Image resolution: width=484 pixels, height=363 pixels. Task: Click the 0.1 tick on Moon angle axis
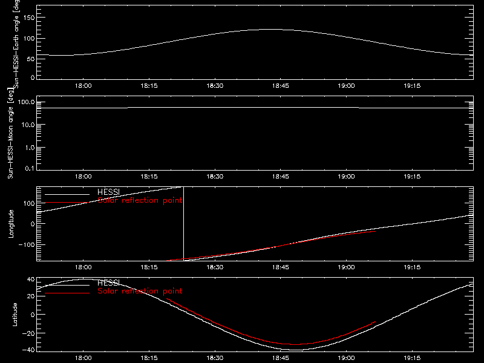click(x=30, y=169)
